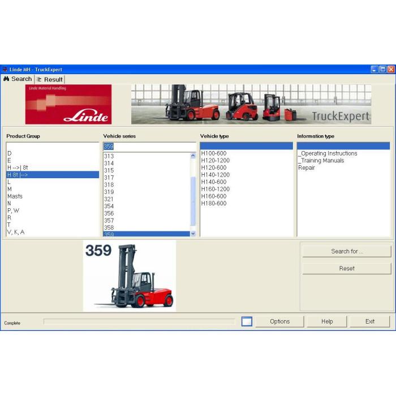Viewport: 396px width, 396px height.
Task: Select product group P, W
Action: (x=52, y=210)
